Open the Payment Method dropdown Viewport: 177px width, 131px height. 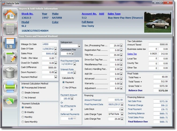[x=55, y=77]
